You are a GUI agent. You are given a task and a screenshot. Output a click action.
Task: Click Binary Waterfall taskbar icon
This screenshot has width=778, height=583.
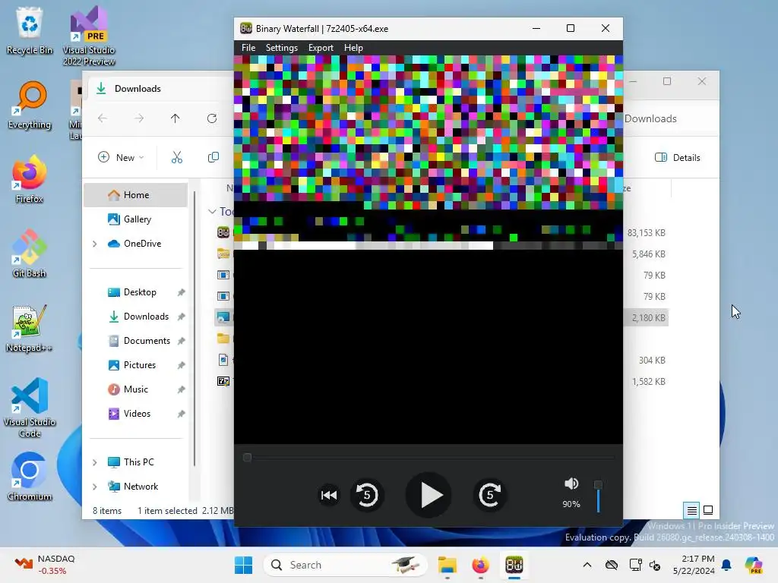click(514, 565)
